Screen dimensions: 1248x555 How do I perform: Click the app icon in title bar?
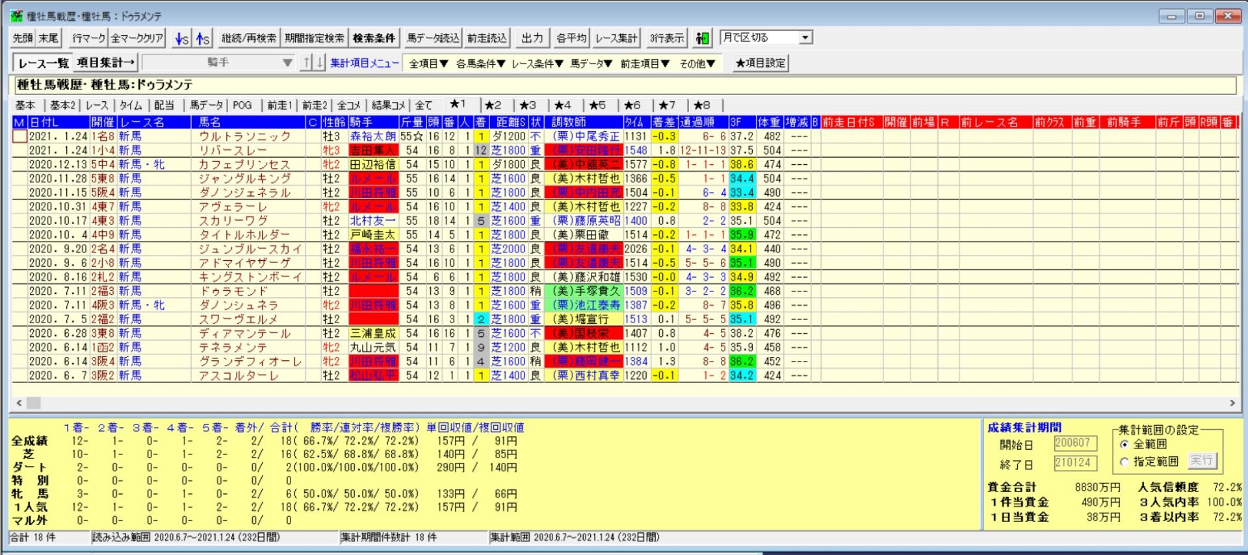click(17, 16)
